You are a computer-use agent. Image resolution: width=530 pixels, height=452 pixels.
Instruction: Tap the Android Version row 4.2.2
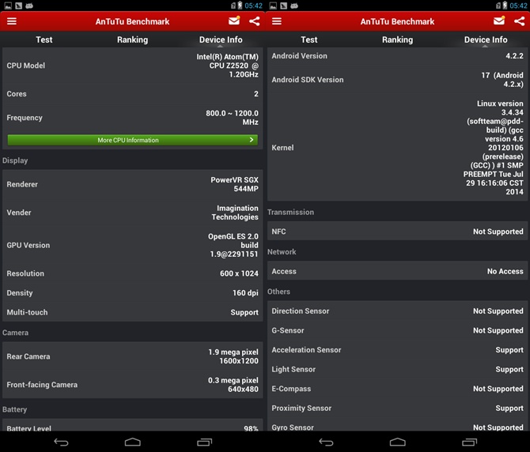coord(397,56)
